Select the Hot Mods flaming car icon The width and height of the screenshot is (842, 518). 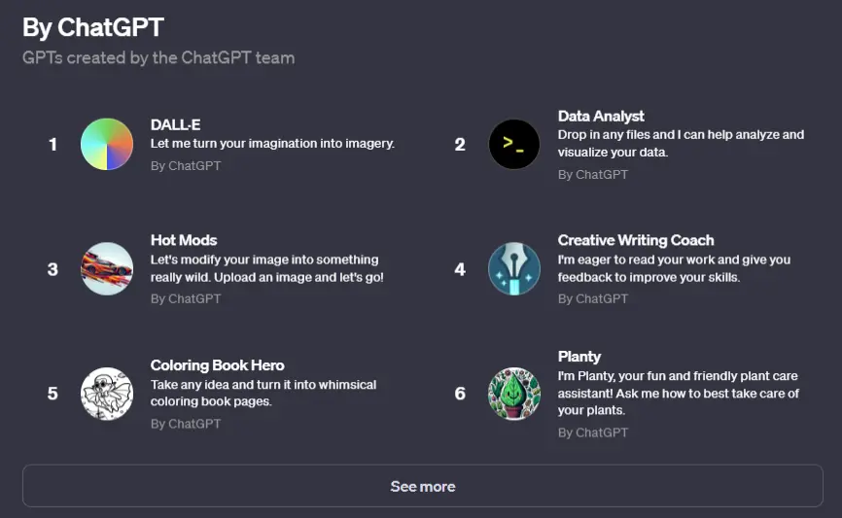click(107, 269)
